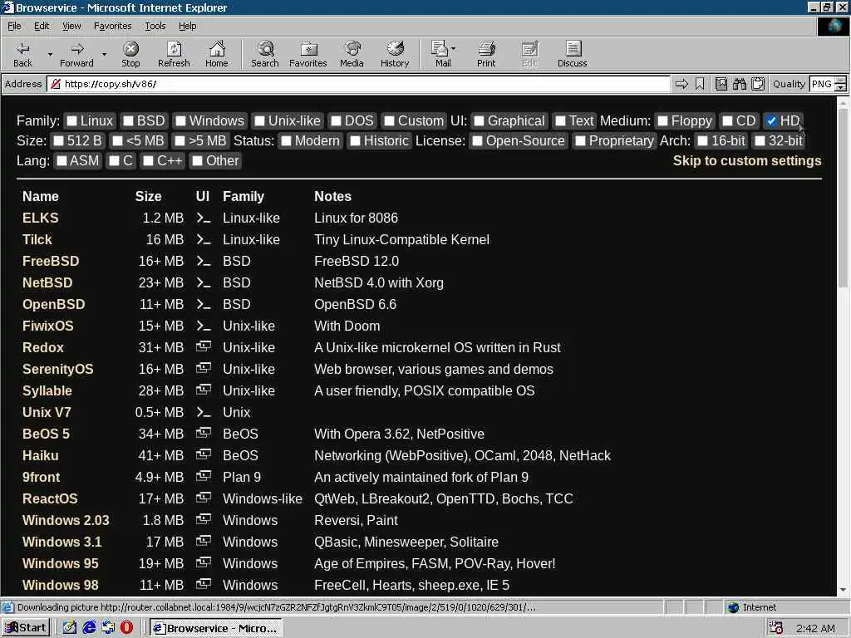Click the Notes column header
This screenshot has height=638, width=851.
[x=332, y=196]
